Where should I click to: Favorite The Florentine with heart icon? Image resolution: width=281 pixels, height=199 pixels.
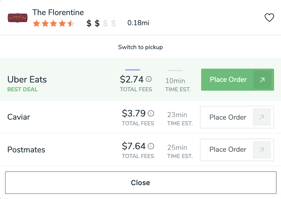269,18
